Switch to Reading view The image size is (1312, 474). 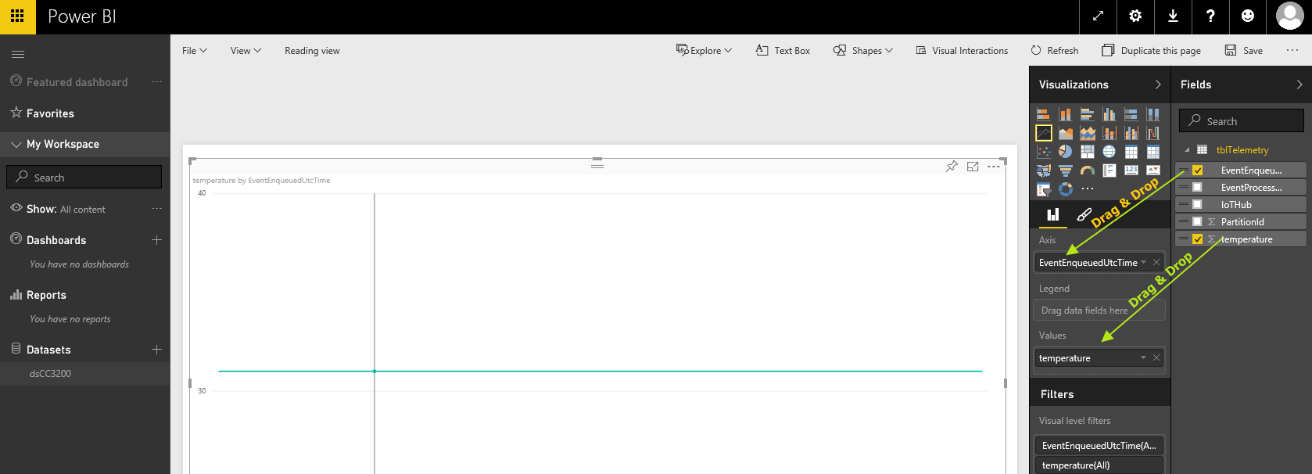pyautogui.click(x=312, y=51)
